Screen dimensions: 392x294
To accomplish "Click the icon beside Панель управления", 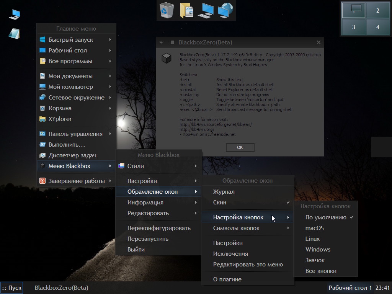I will tap(42, 134).
